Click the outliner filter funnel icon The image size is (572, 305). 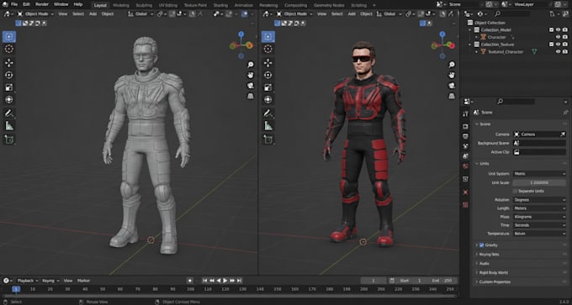point(553,13)
